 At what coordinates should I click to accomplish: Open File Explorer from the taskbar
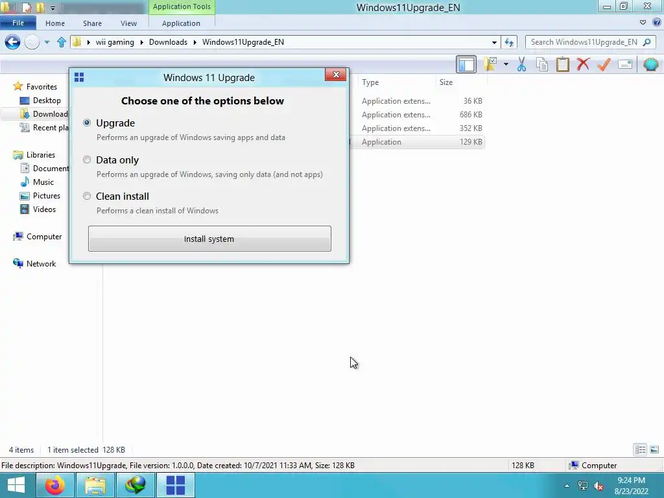pyautogui.click(x=95, y=485)
